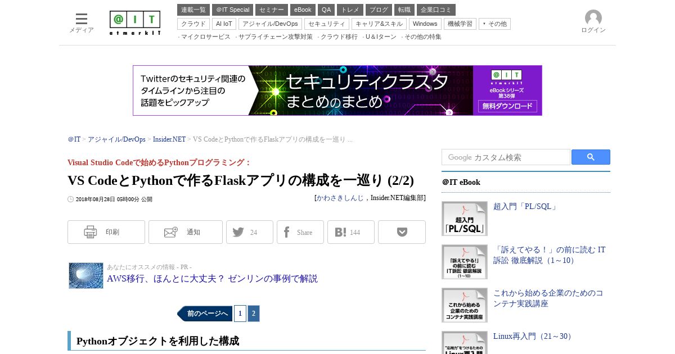Share on Facebook button
The width and height of the screenshot is (675, 354).
[x=300, y=232]
